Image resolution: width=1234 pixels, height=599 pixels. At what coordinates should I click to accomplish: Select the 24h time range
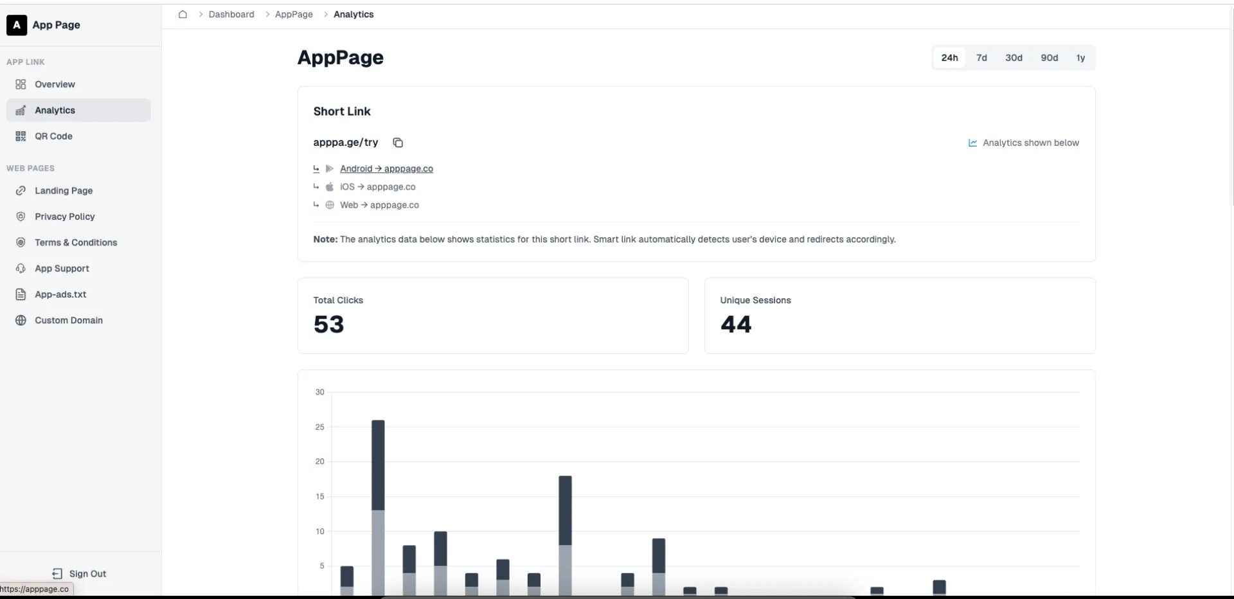949,58
